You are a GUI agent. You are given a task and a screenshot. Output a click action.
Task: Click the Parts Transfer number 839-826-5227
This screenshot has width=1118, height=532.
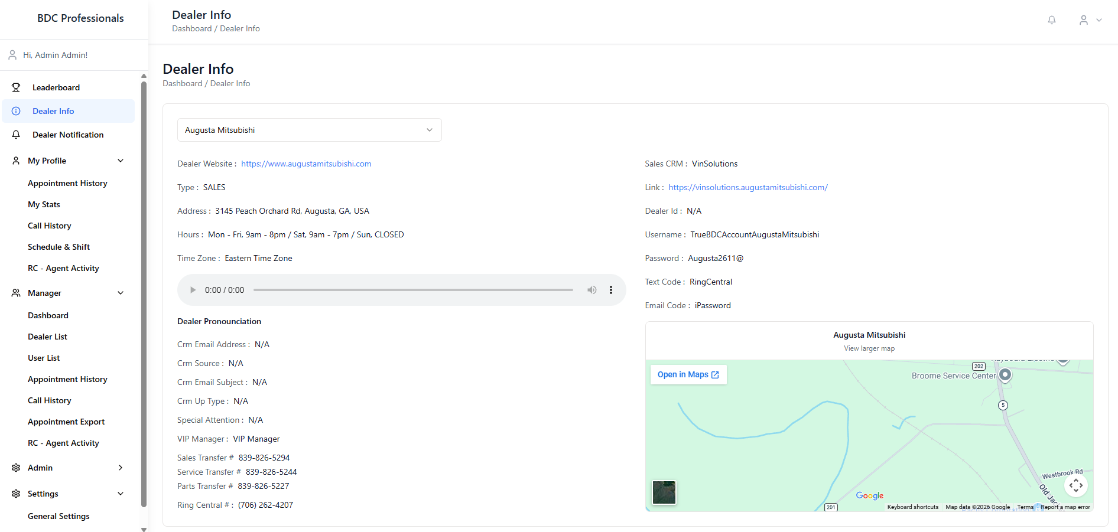[264, 486]
